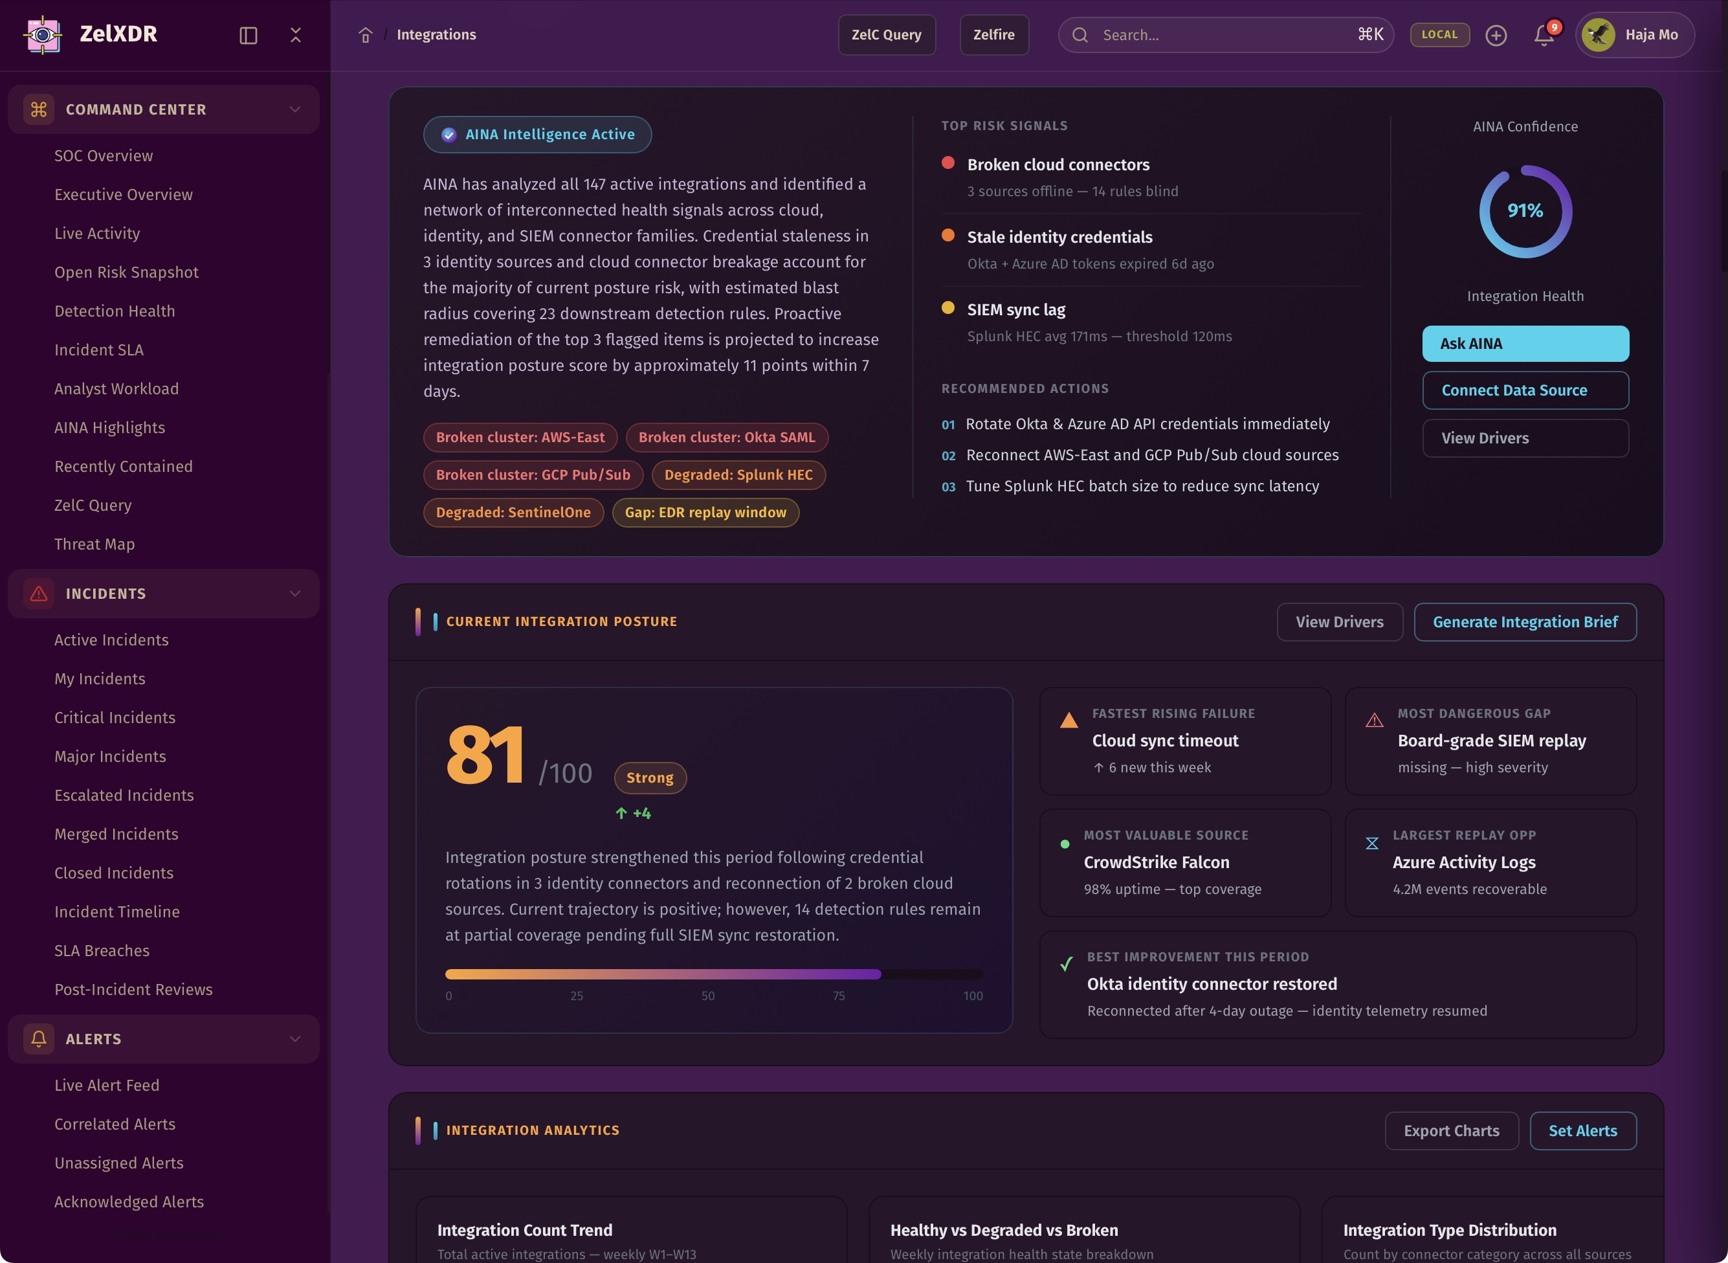Image resolution: width=1728 pixels, height=1263 pixels.
Task: Open the notifications bell
Action: (1544, 35)
